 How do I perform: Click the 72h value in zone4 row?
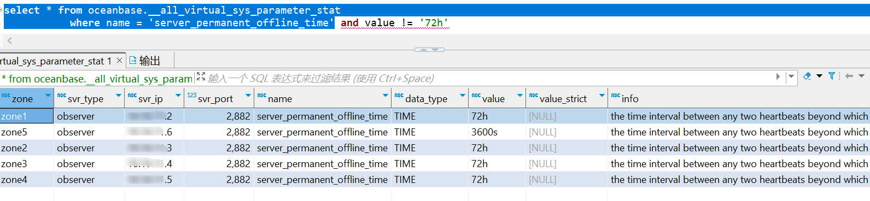tap(497, 180)
